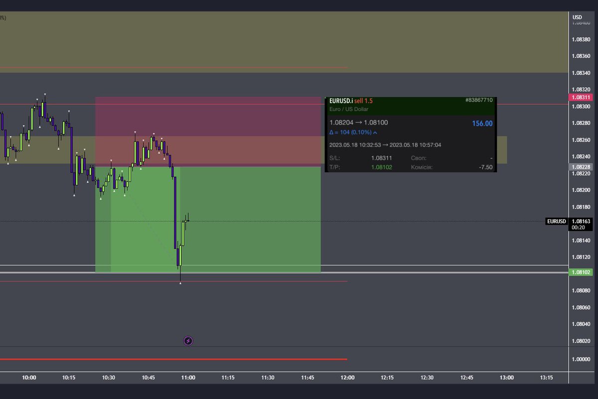Click the USD currency label atop price scale
598x399 pixels.
coord(577,17)
